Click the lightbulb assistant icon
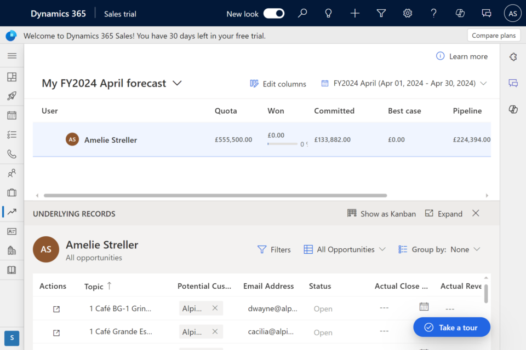The height and width of the screenshot is (350, 526). click(x=329, y=14)
